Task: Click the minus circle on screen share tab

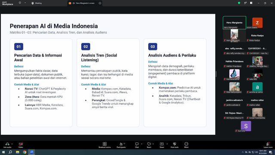Action: coord(100,3)
